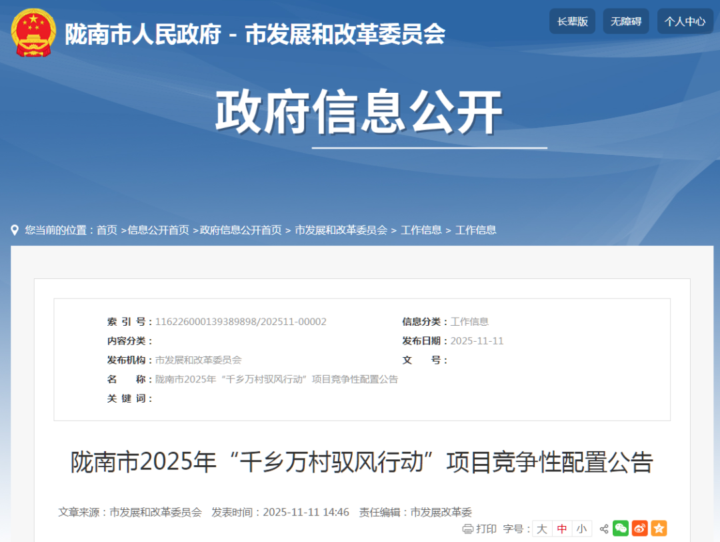
Task: Click the 政府信息公开 banner heading
Action: [x=359, y=112]
